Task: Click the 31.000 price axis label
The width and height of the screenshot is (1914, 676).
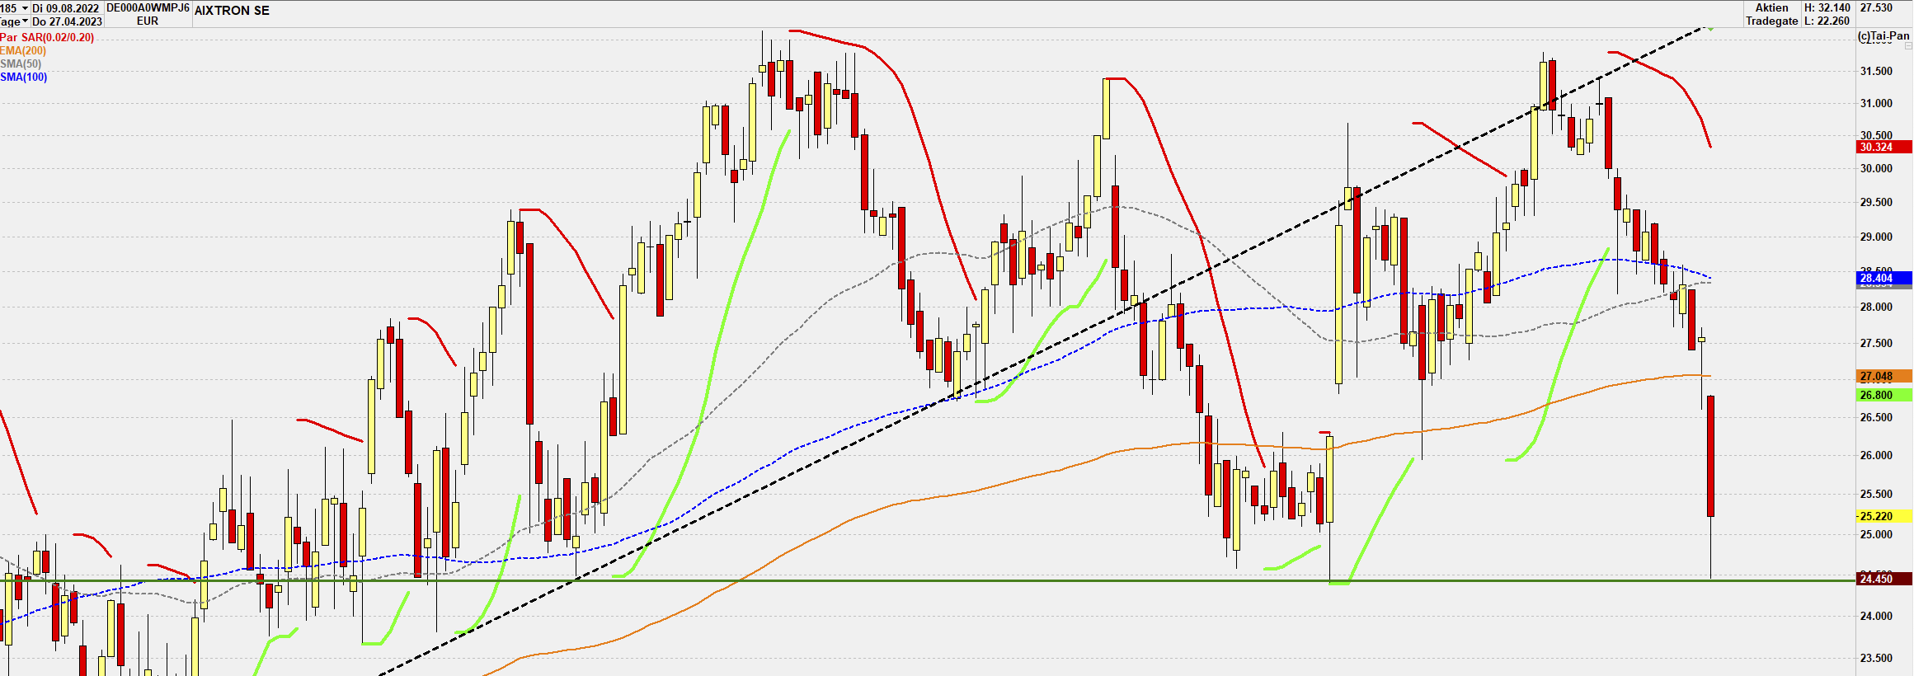Action: pos(1876,104)
